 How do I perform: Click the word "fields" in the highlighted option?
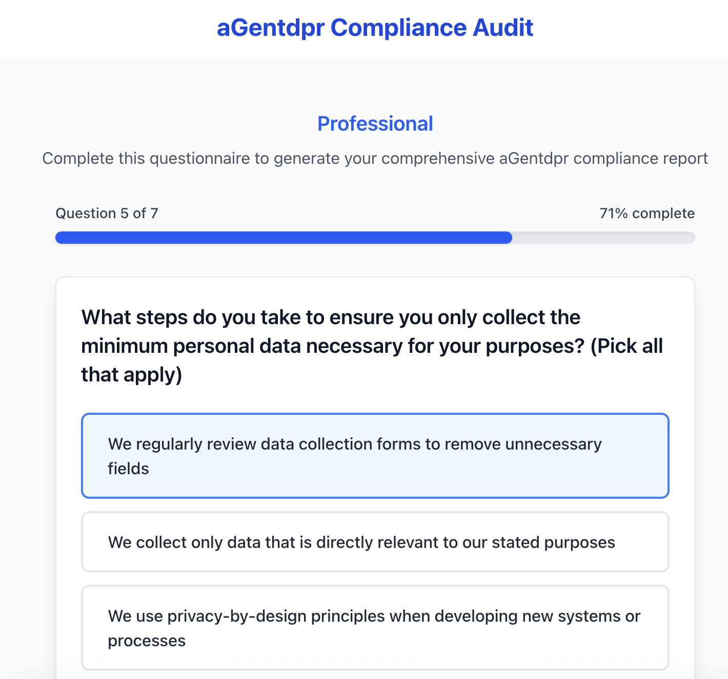[128, 469]
